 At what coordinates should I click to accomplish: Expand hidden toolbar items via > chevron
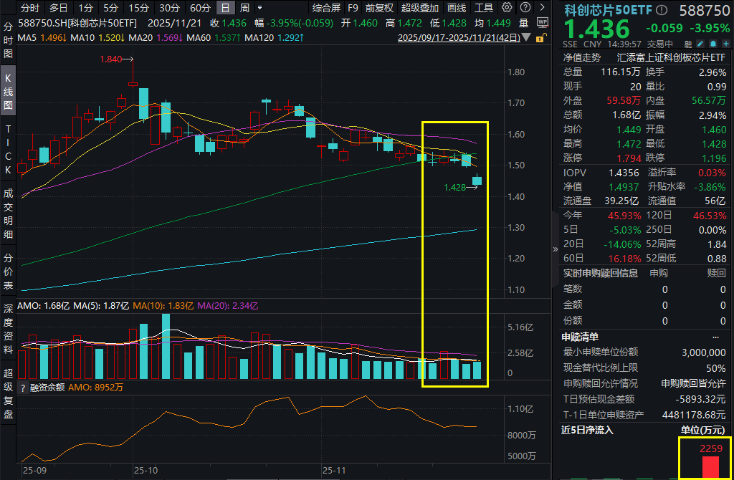[543, 8]
